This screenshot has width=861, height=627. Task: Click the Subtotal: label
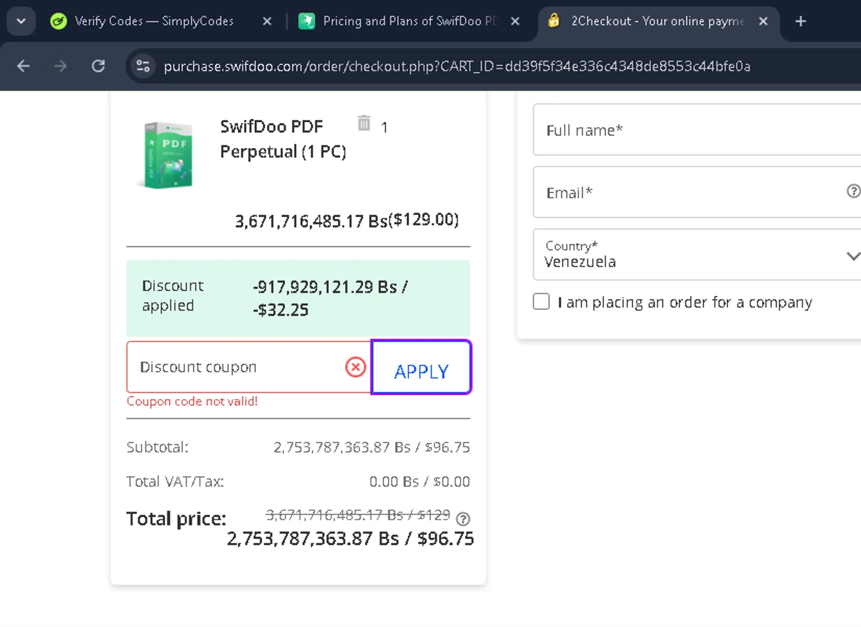click(x=157, y=447)
